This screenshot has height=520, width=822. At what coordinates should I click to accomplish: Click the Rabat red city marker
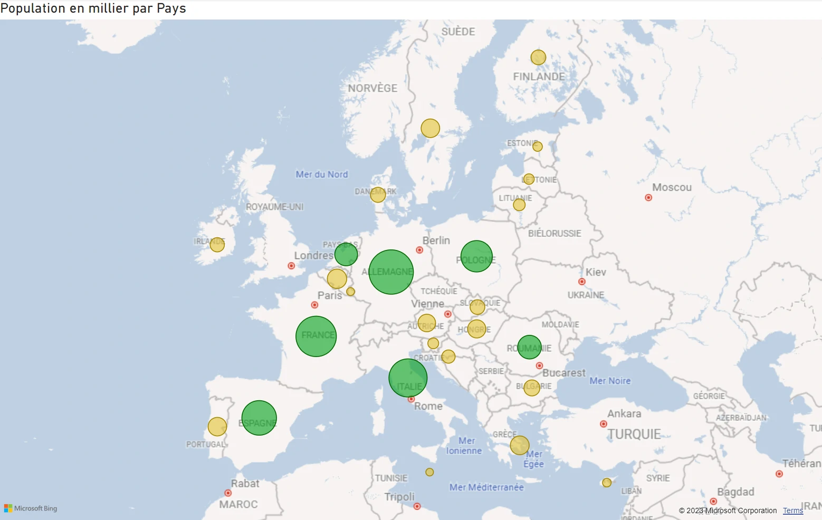click(x=228, y=493)
